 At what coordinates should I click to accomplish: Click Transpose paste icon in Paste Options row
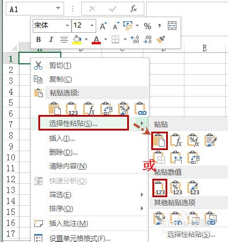(106, 109)
